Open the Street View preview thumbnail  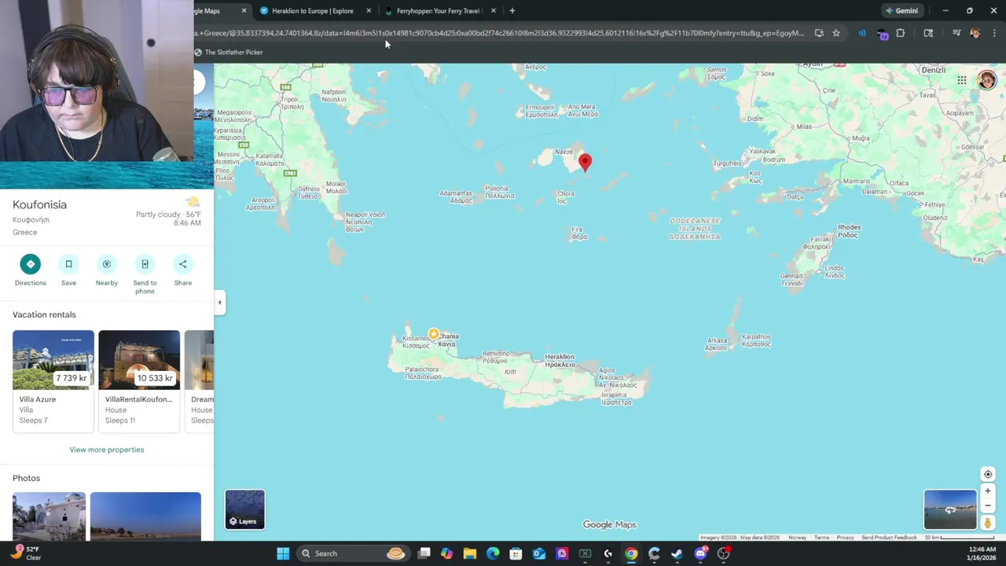(x=950, y=509)
